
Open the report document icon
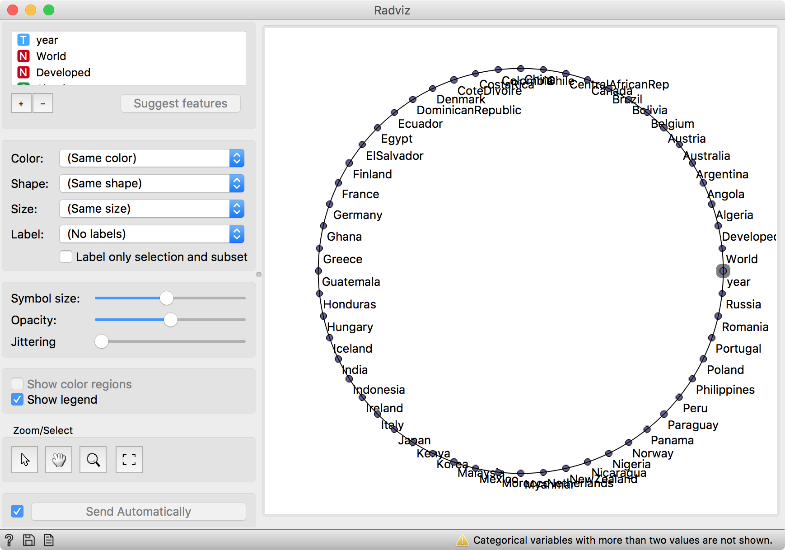tap(49, 540)
